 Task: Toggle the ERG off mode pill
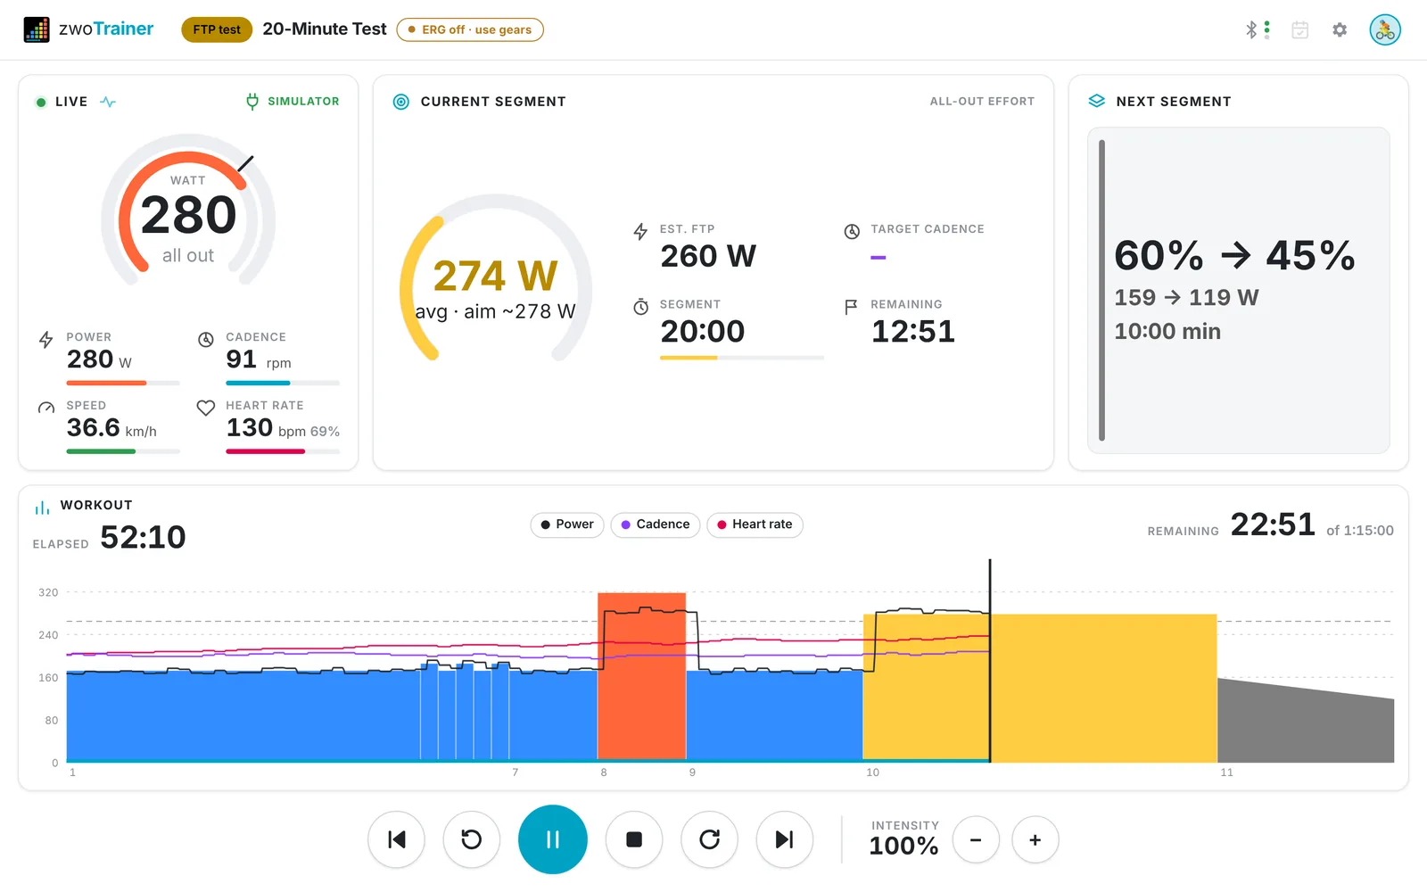pos(470,29)
